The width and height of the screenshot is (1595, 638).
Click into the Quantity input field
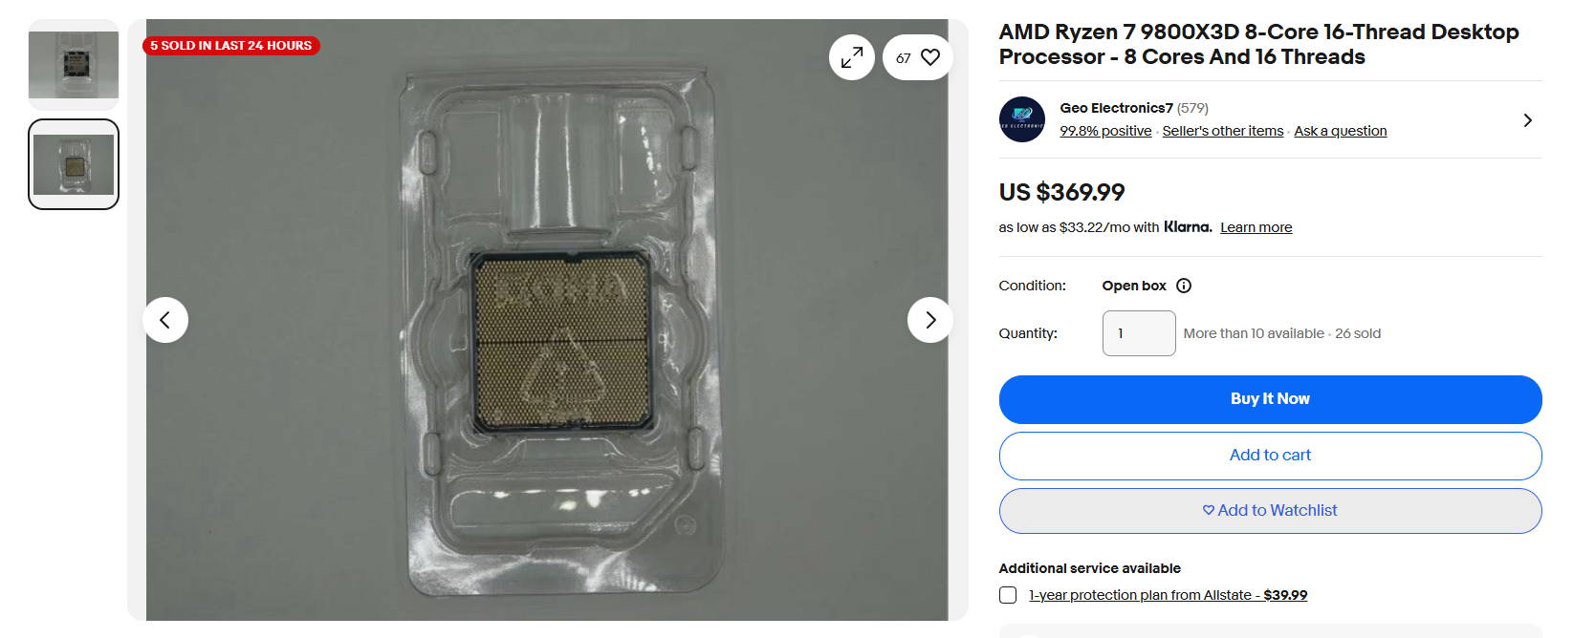pyautogui.click(x=1139, y=333)
